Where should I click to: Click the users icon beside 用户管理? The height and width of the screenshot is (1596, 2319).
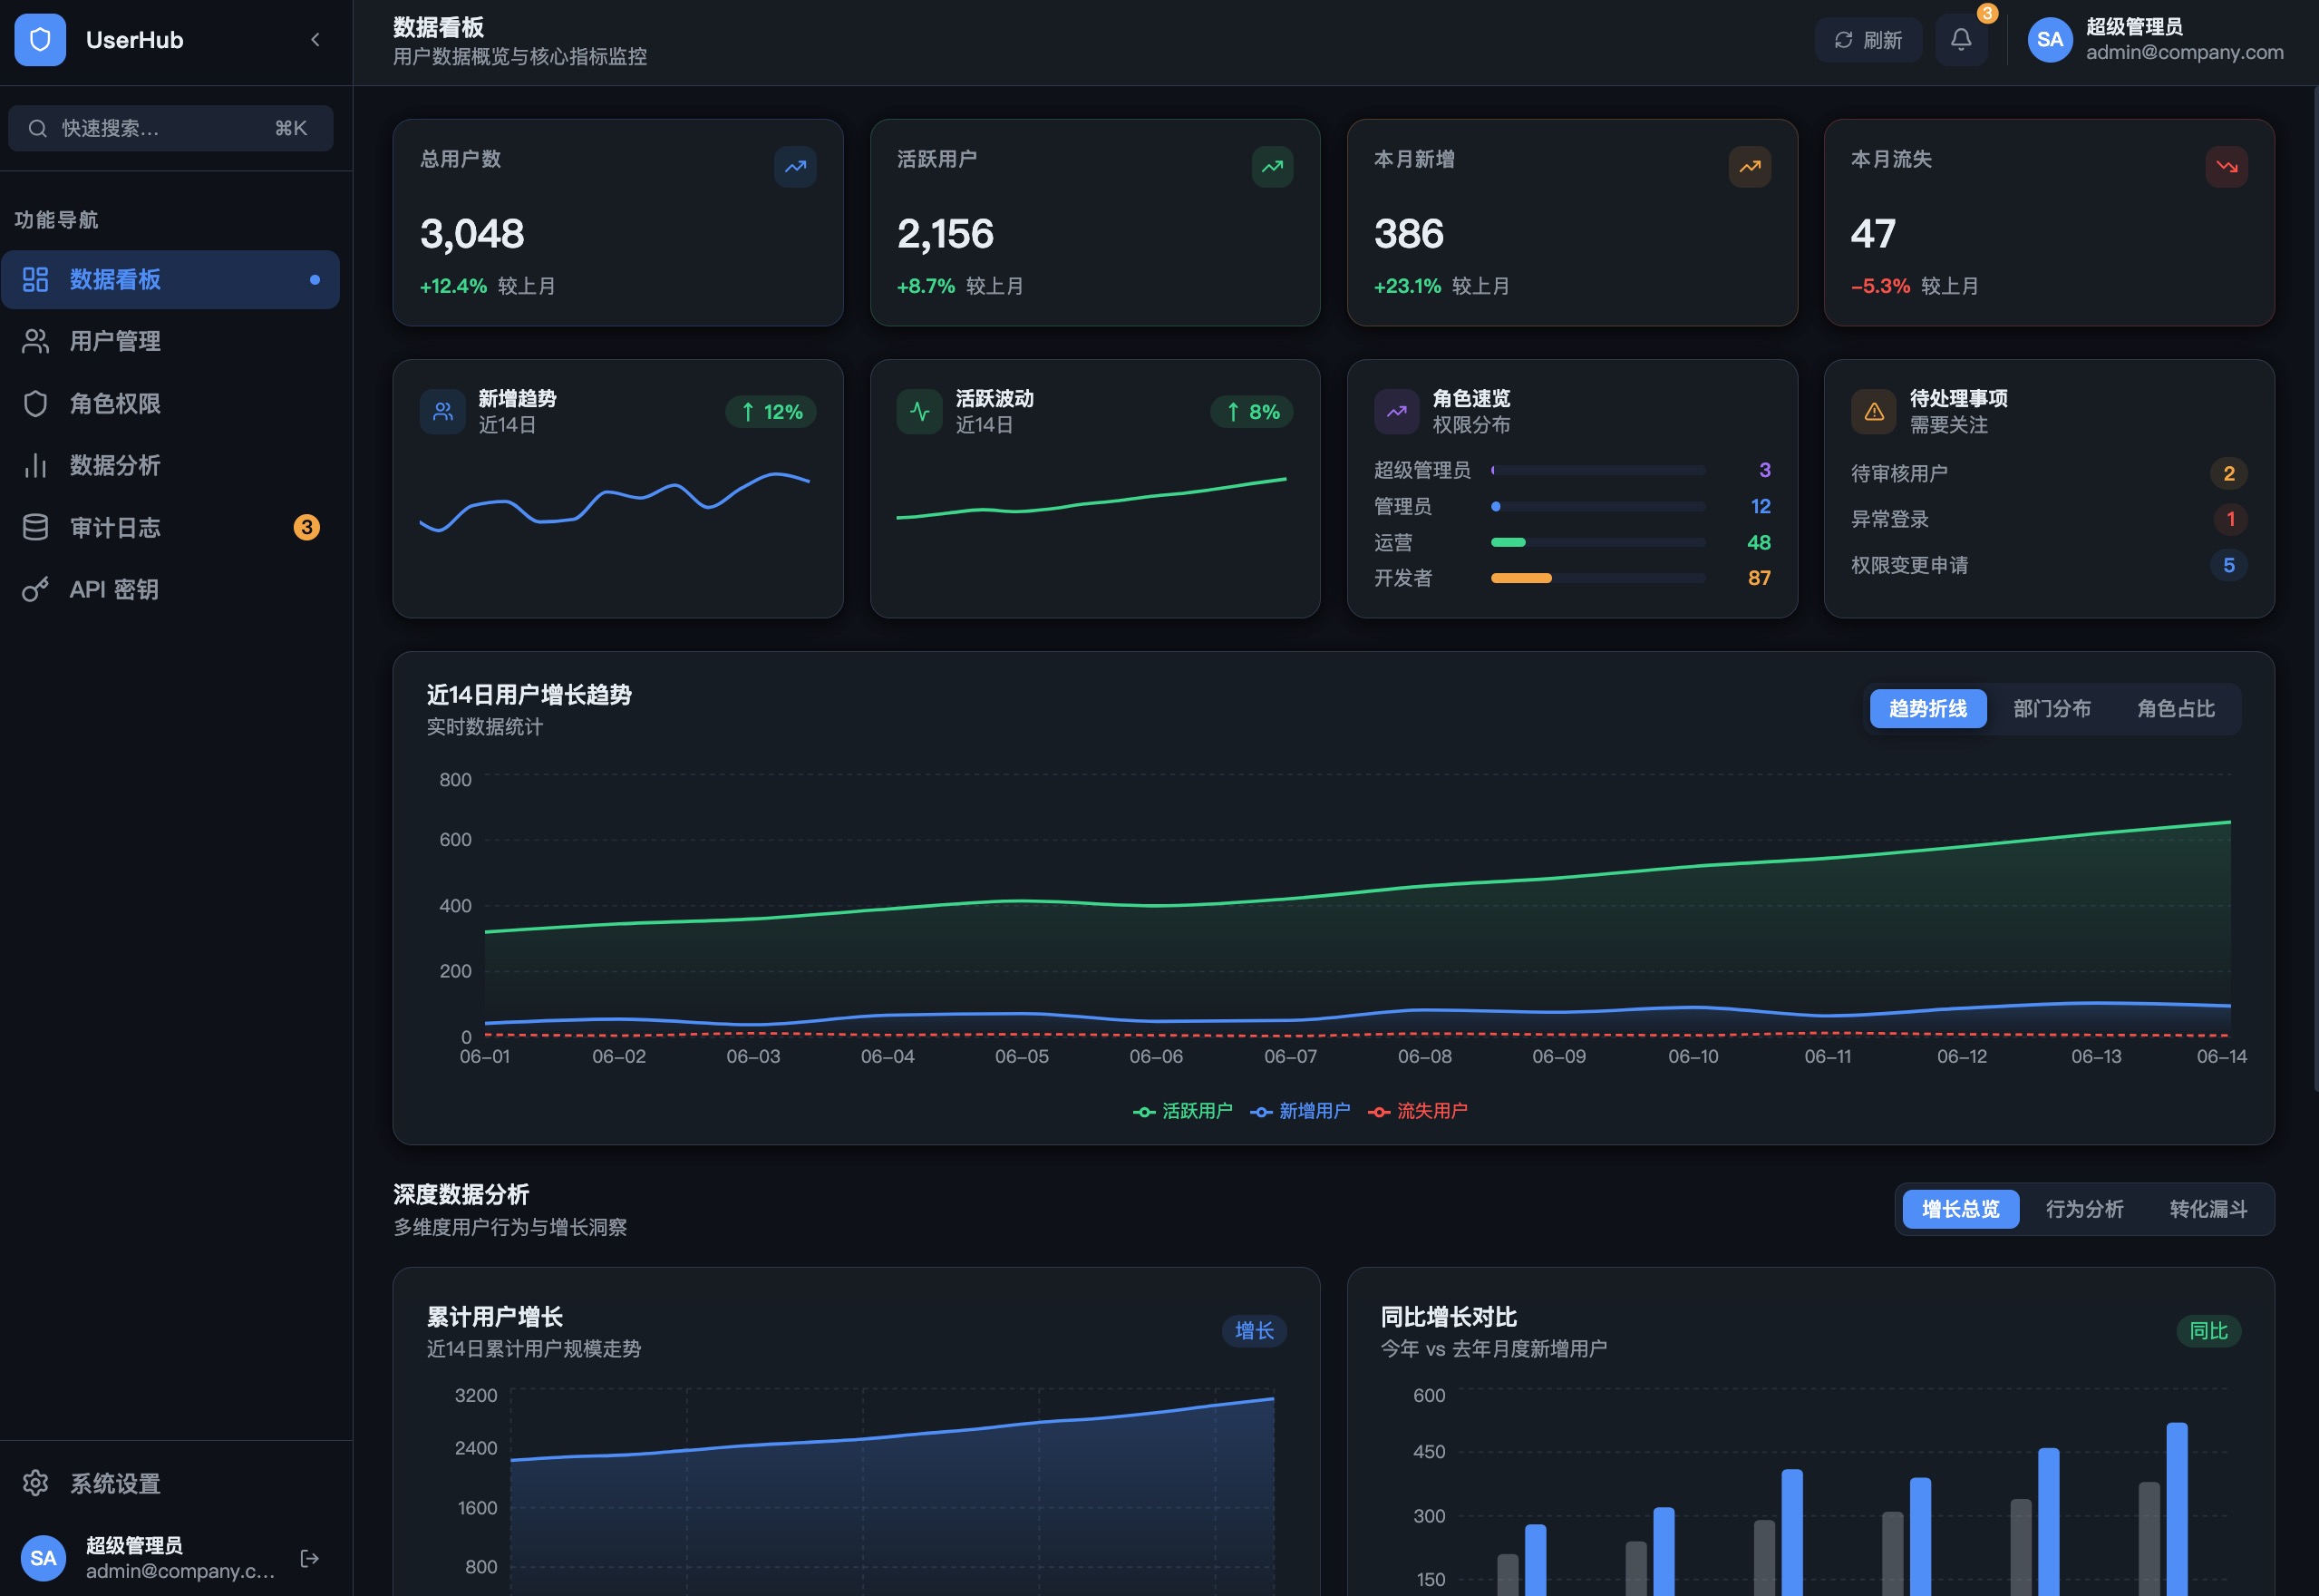[x=36, y=342]
